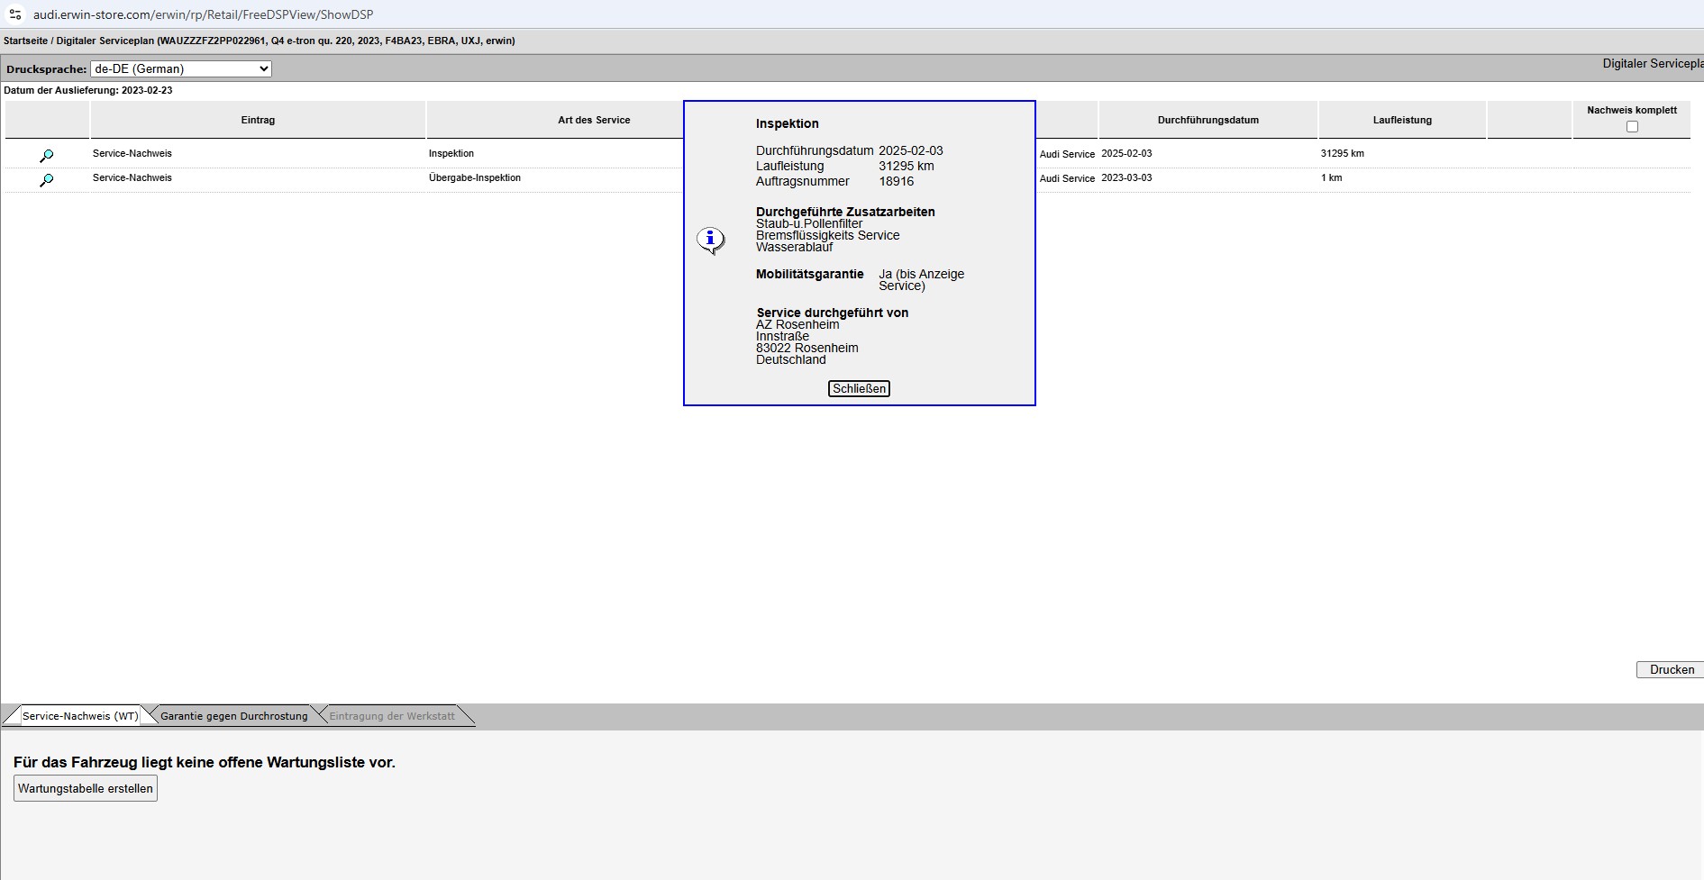
Task: Click the Eintrag column header
Action: point(258,120)
